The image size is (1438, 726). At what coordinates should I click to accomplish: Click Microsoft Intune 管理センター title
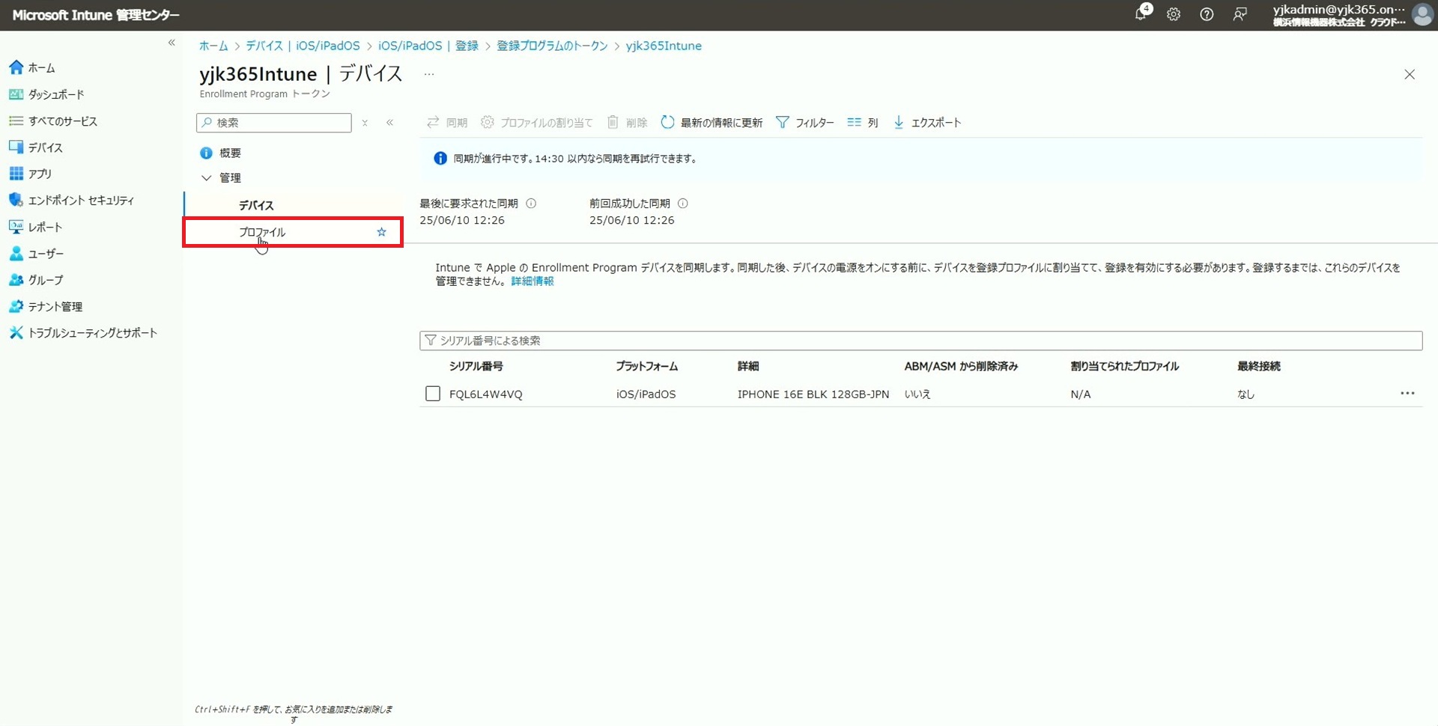tap(96, 15)
